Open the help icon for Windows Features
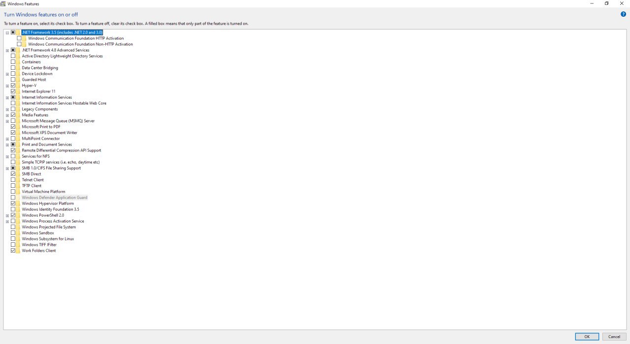 pyautogui.click(x=623, y=14)
